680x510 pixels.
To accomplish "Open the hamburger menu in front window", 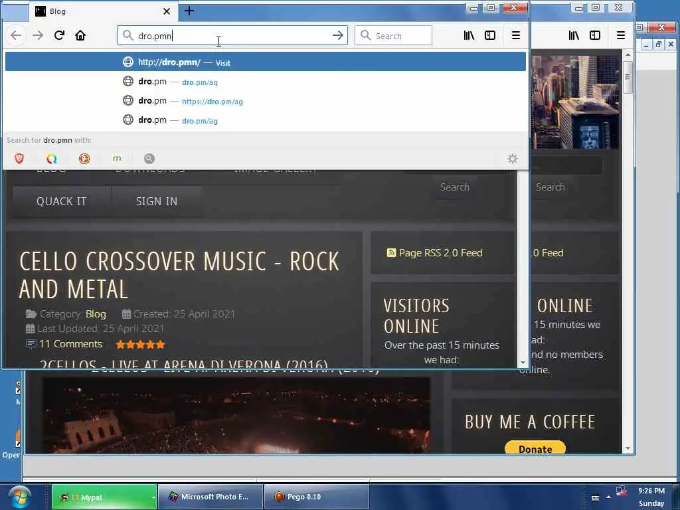I will coord(515,36).
